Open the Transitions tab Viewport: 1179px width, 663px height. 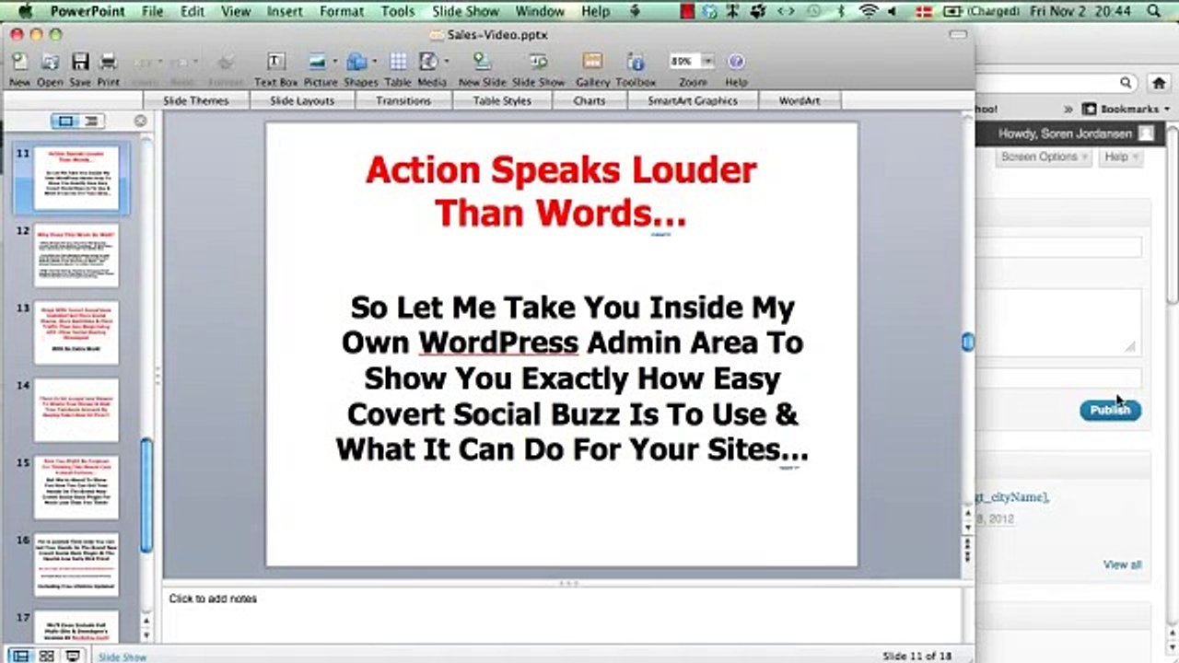(403, 100)
